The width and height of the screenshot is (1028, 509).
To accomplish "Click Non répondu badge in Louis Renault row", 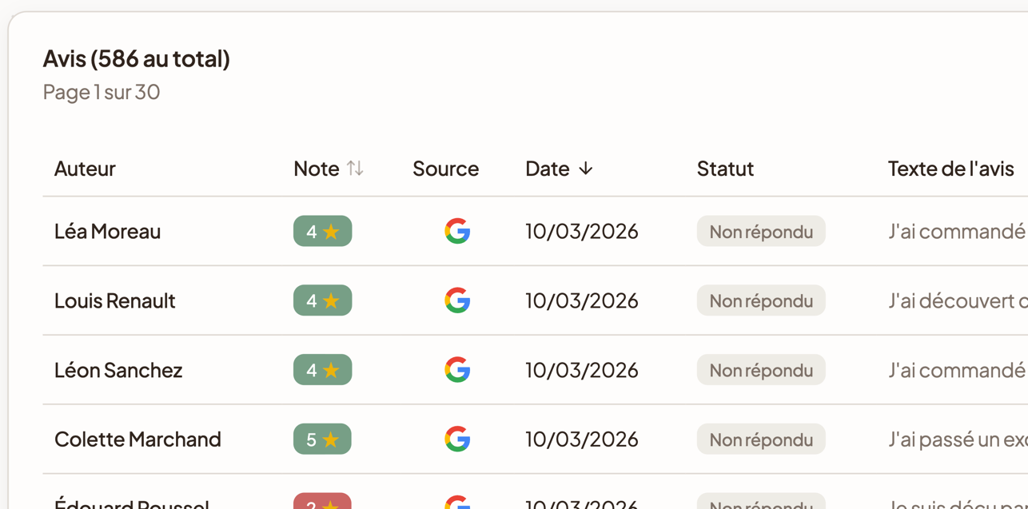I will pyautogui.click(x=760, y=300).
